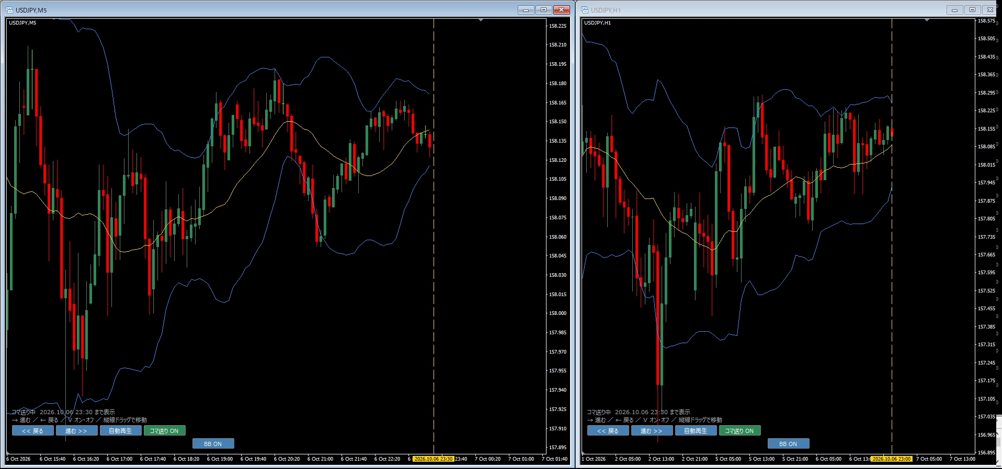1002x469 pixels.
Task: Restore the USDJPY,H1 chart window size
Action: pos(972,10)
